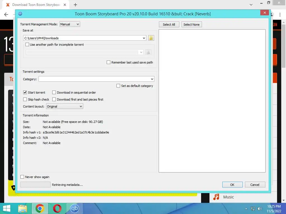The image size is (286, 214).
Task: Click the free space on disk text
Action: (x=82, y=122)
